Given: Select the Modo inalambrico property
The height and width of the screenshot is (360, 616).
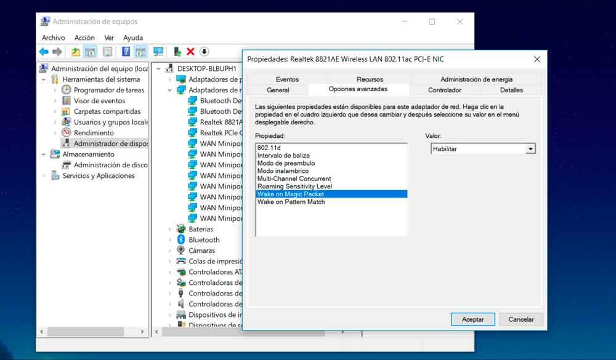Looking at the screenshot, I should 331,171.
